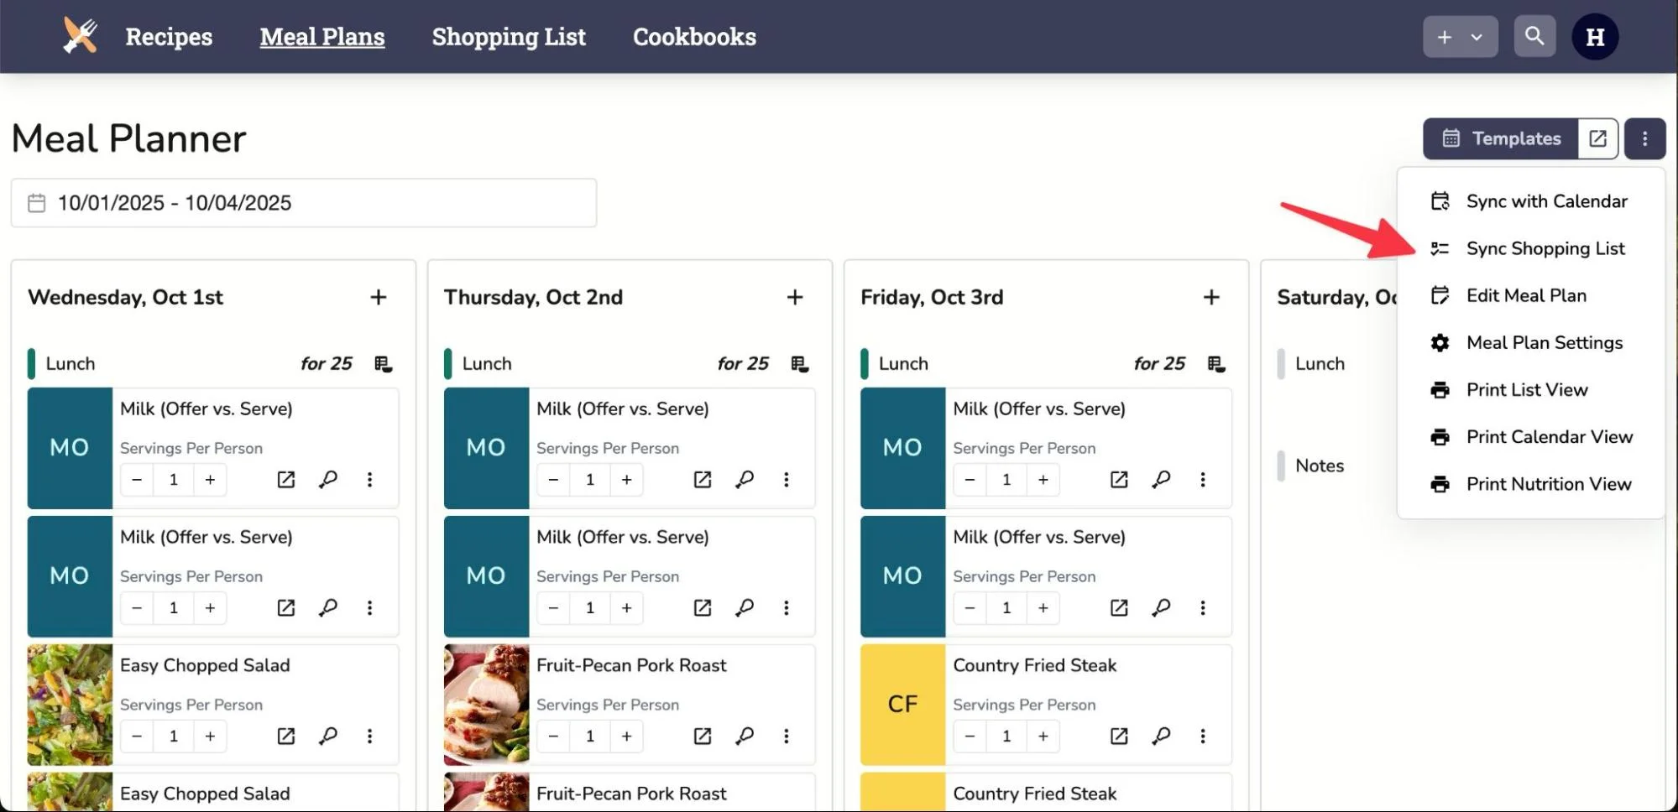Screen dimensions: 1678x812
Task: Open Meal Plan Settings
Action: 1544,342
